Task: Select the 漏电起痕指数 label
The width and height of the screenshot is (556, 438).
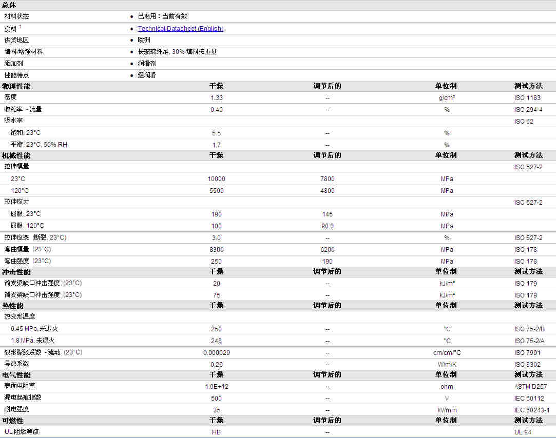Action: pyautogui.click(x=23, y=397)
